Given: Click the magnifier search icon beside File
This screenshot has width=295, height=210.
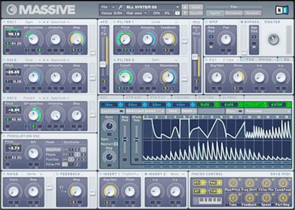Looking at the screenshot, I should (121, 7).
